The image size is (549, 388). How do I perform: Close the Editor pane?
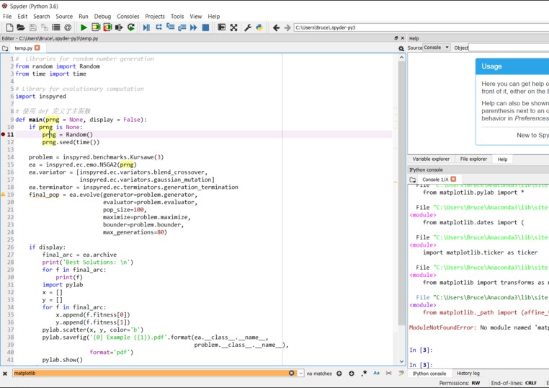[x=403, y=38]
